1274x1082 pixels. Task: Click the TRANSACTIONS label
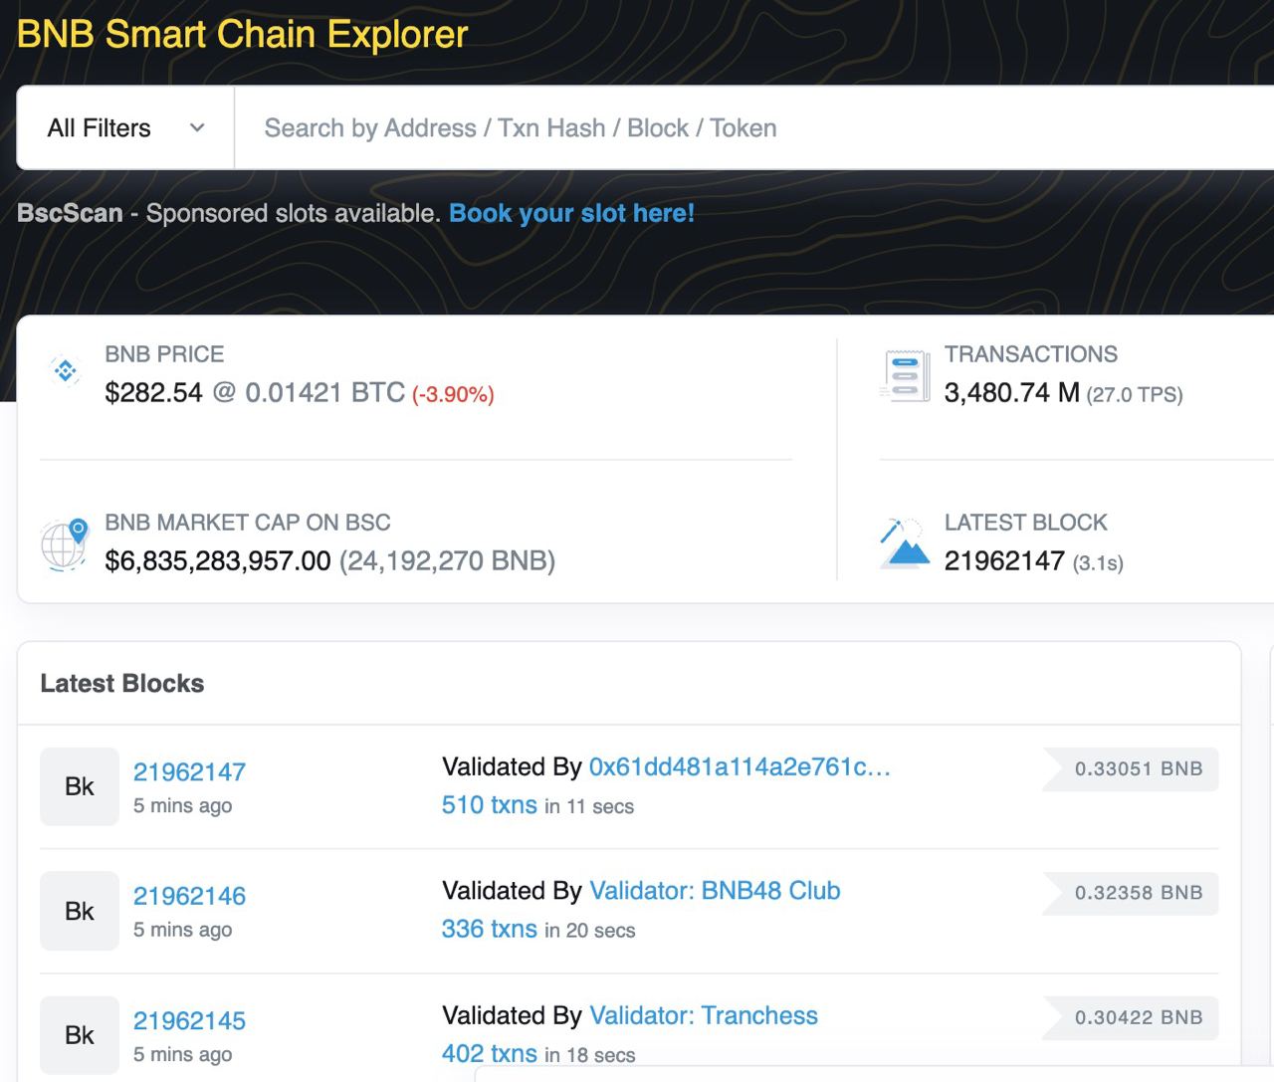coord(1031,354)
